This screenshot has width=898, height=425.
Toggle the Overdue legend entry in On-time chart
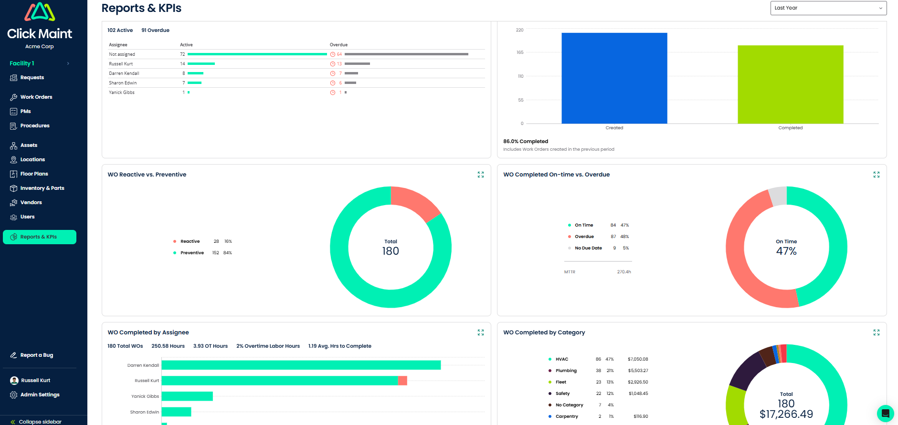(584, 237)
